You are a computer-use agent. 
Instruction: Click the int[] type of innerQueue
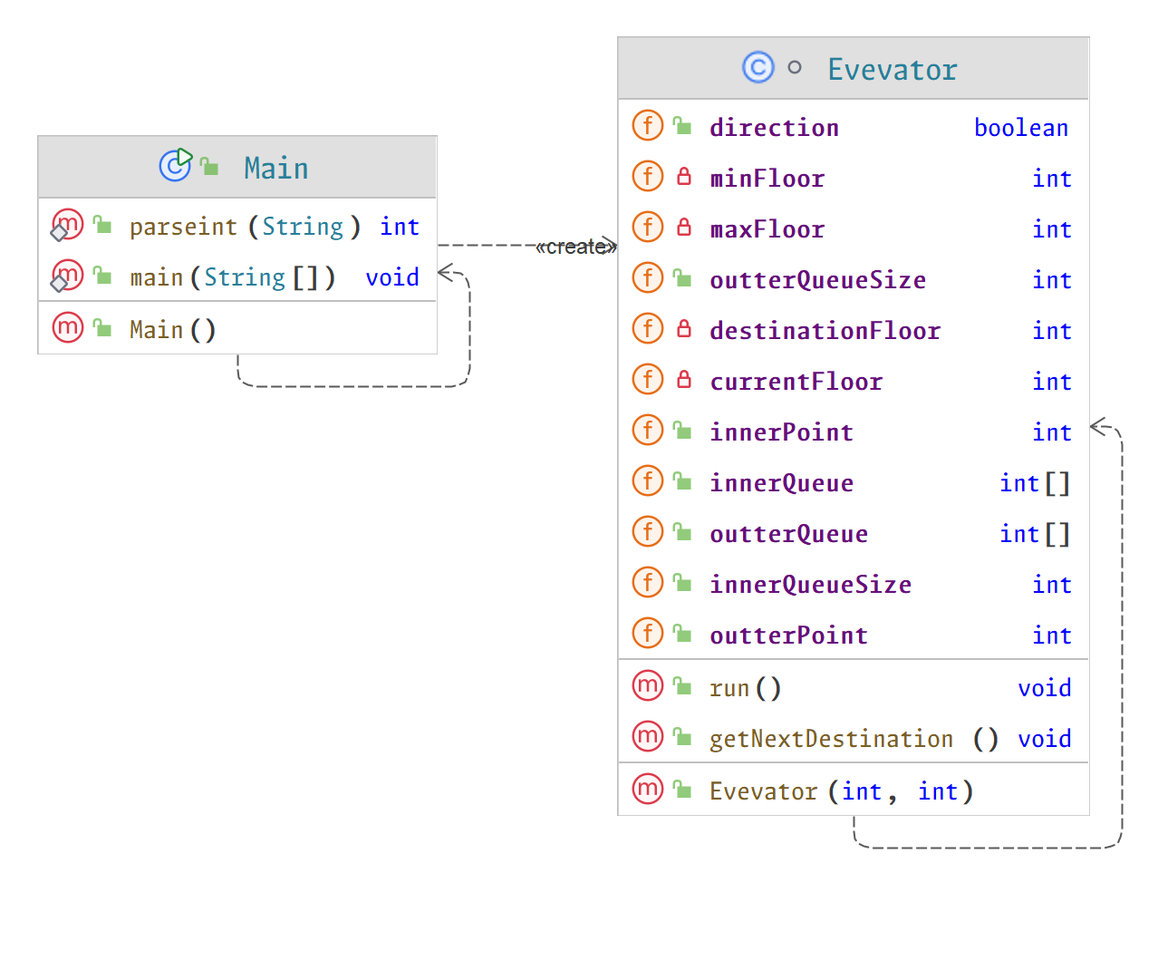coord(1035,483)
